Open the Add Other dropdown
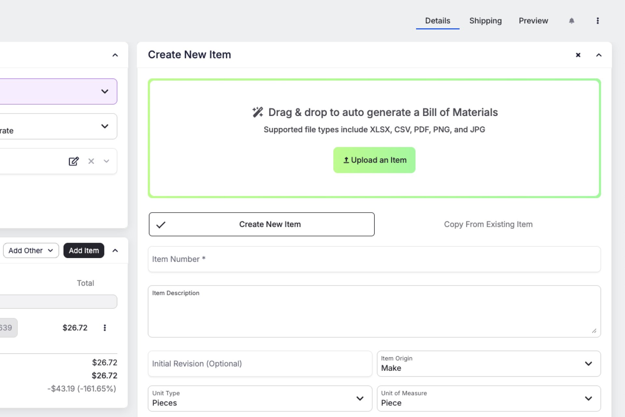Viewport: 625px width, 417px height. pos(31,251)
